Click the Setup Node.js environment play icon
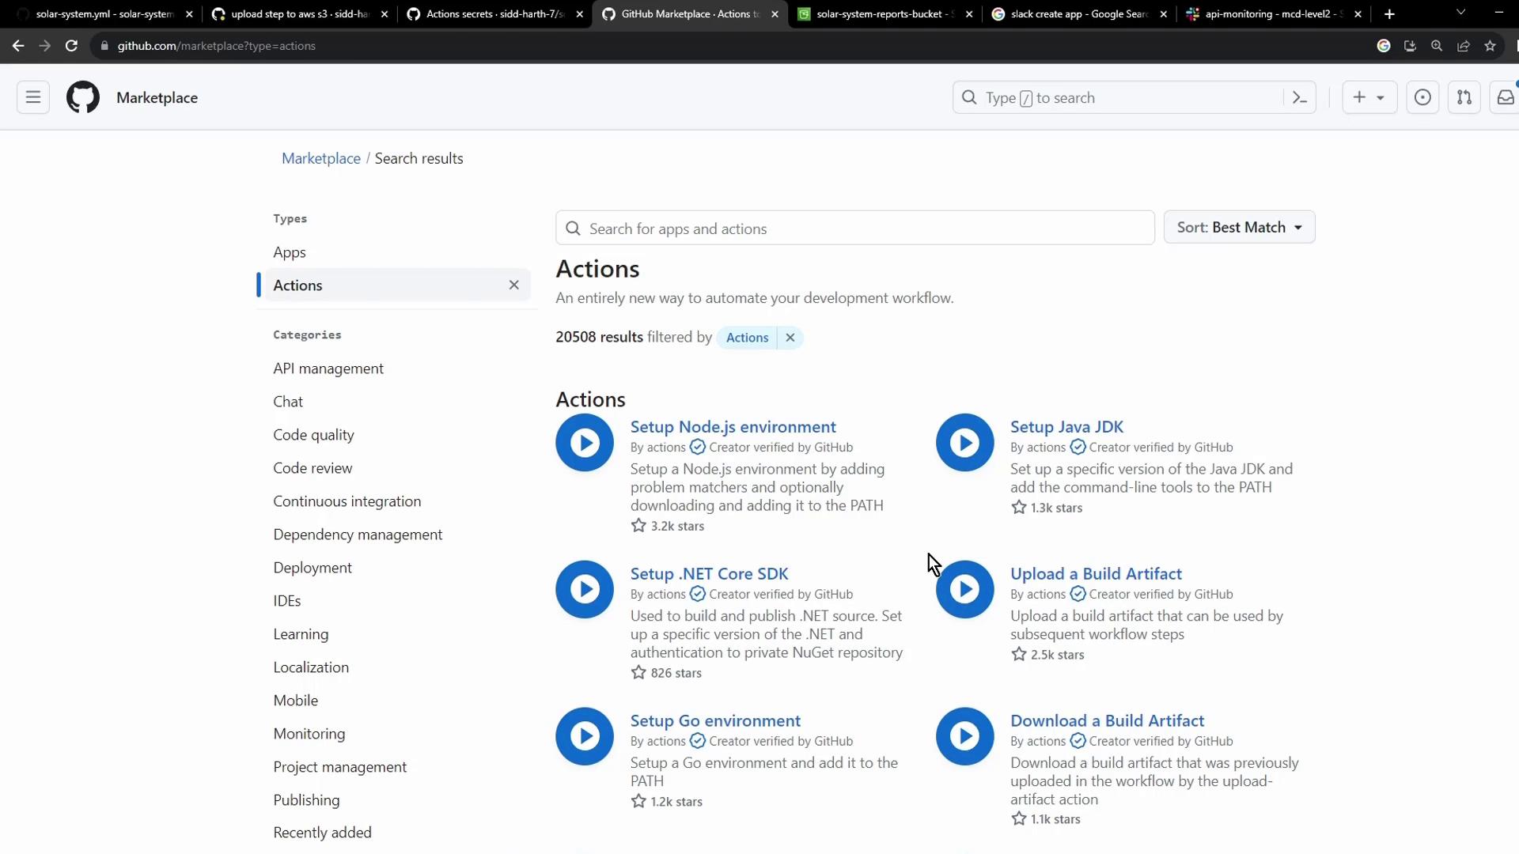Screen dimensions: 1519x854 coord(585,443)
